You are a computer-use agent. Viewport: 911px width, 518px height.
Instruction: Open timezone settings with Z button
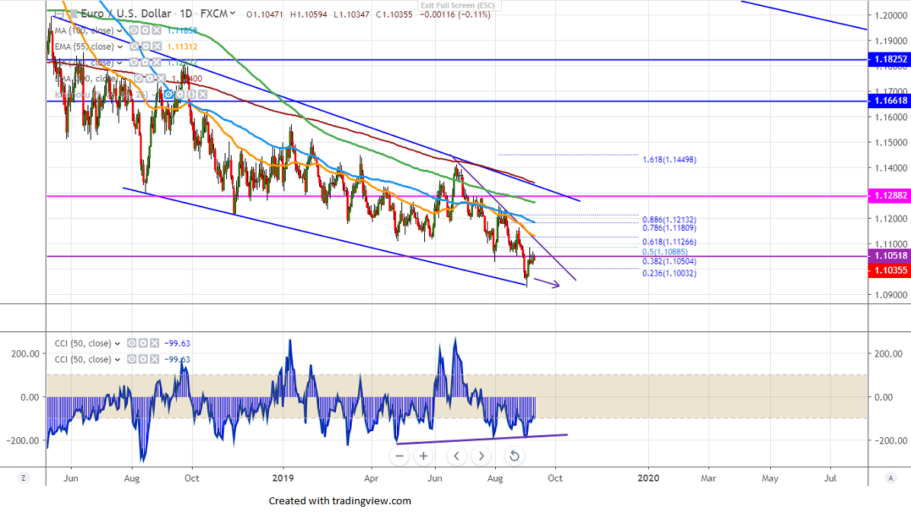[x=24, y=478]
